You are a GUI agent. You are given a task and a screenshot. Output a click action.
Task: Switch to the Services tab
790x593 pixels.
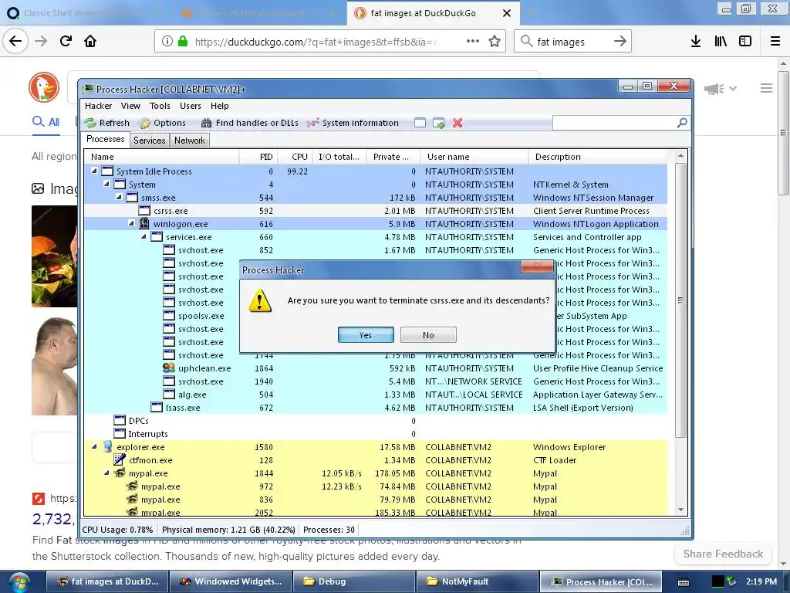(x=149, y=141)
